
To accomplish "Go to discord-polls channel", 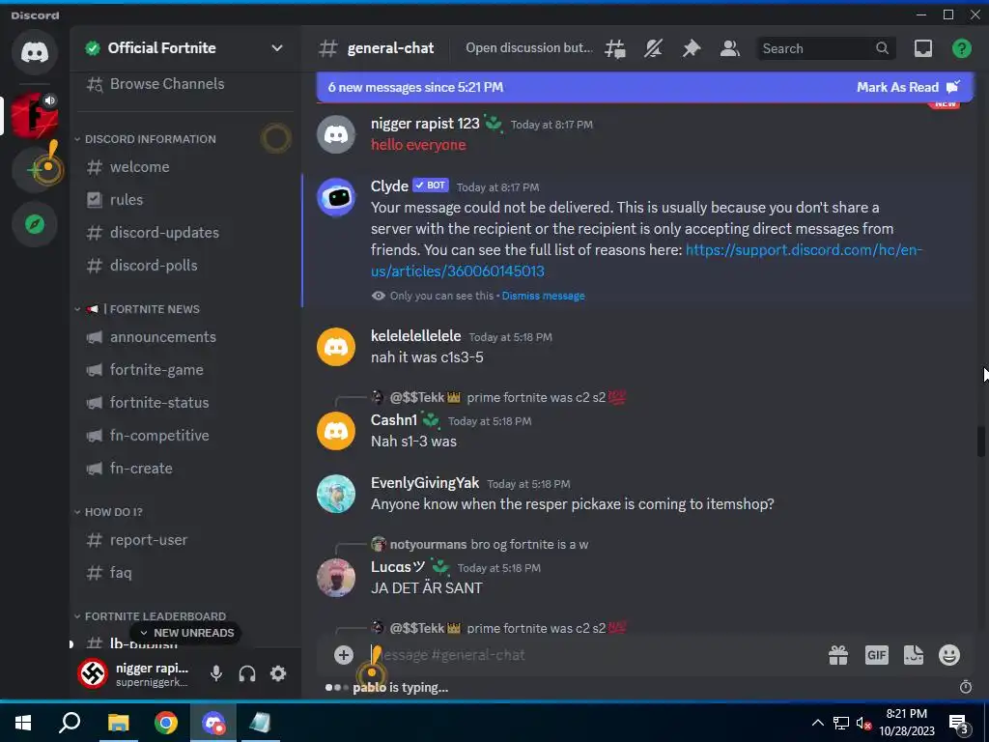I will pos(185,266).
